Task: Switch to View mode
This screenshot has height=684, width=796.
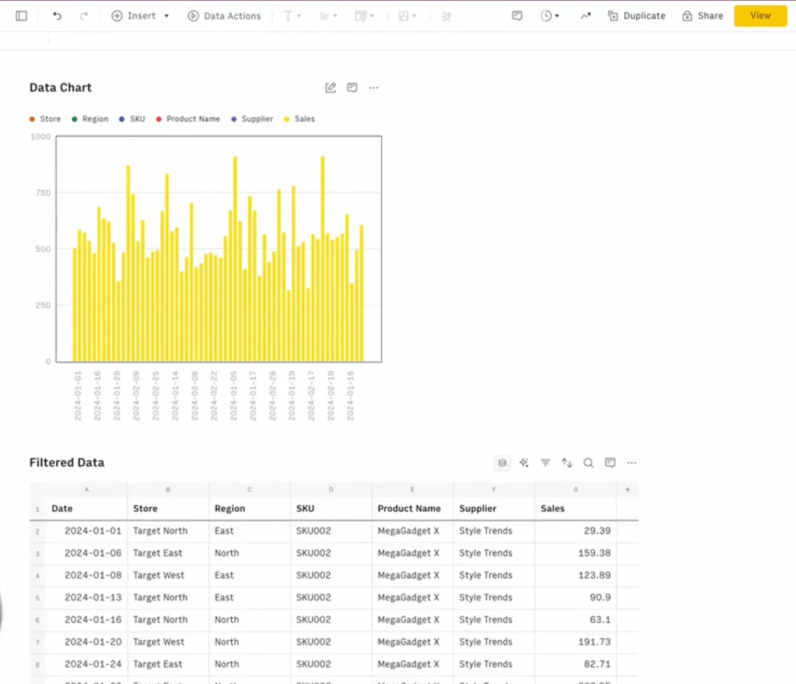Action: [x=760, y=16]
